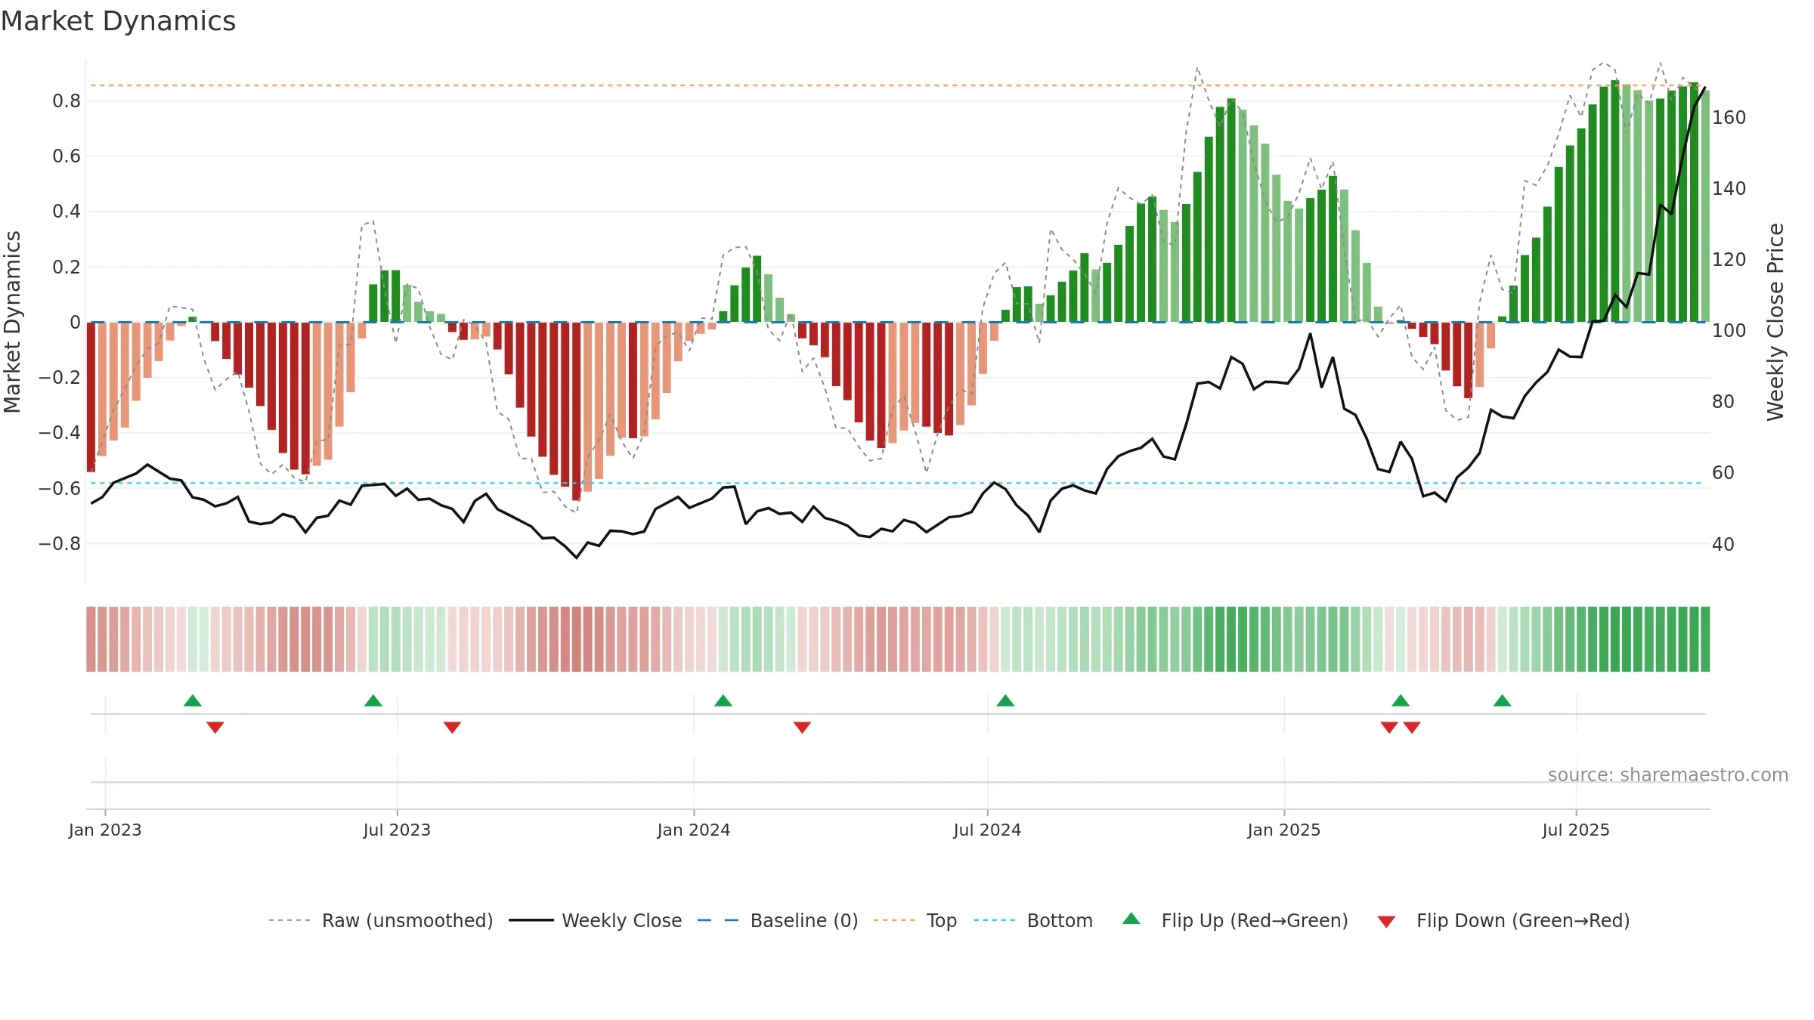
Task: Click the 0.4 left axis tick label
Action: [x=67, y=212]
